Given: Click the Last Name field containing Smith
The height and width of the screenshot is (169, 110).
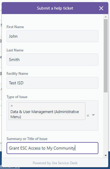Looking at the screenshot, I should (53, 60).
